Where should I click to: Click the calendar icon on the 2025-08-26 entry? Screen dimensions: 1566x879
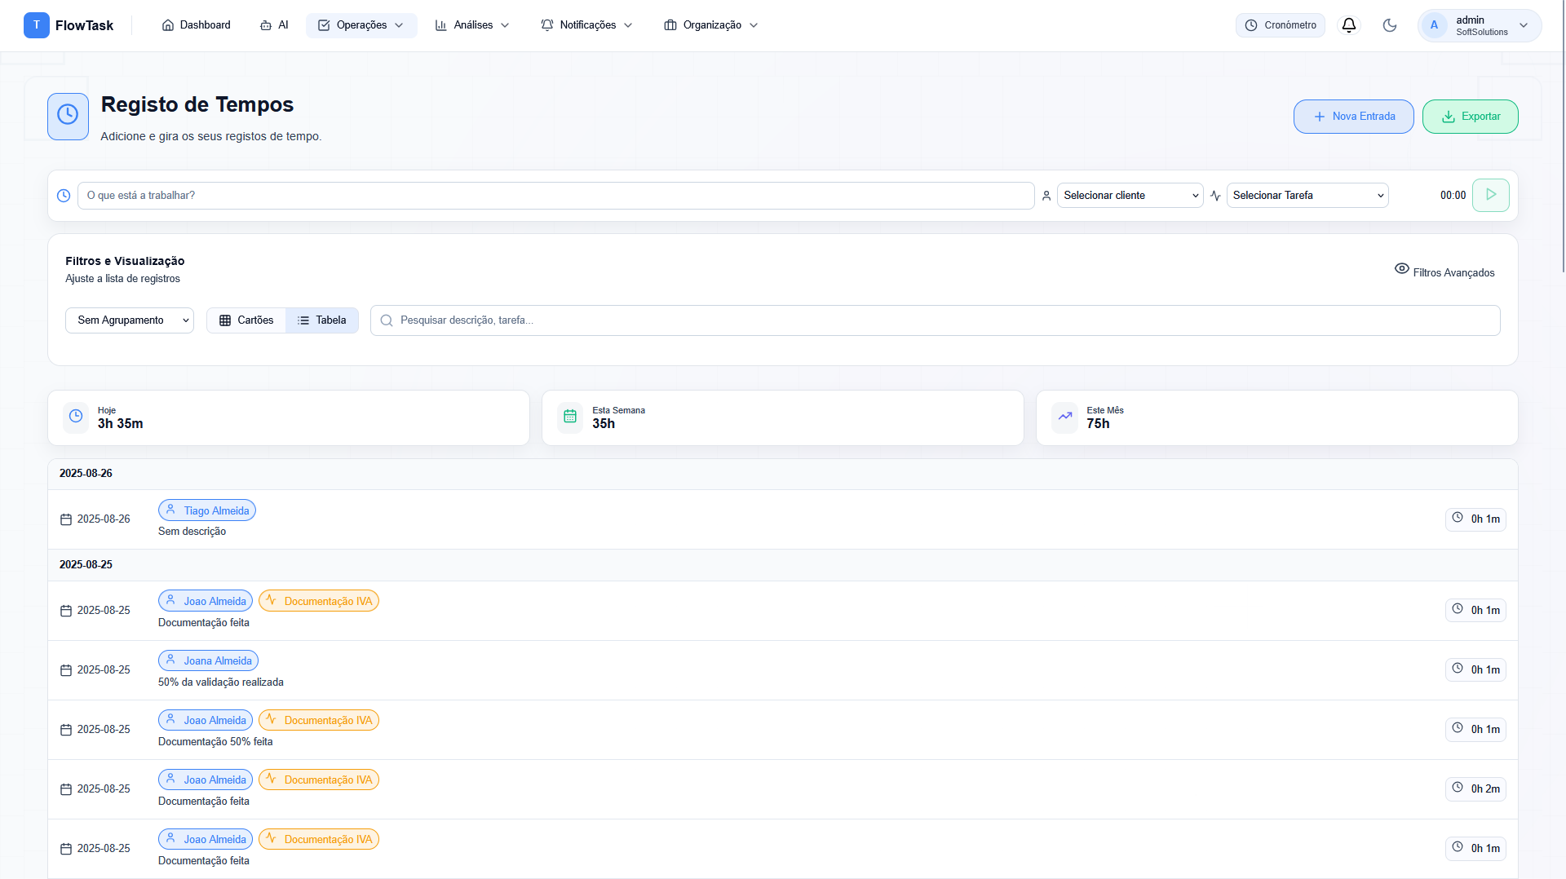(66, 519)
